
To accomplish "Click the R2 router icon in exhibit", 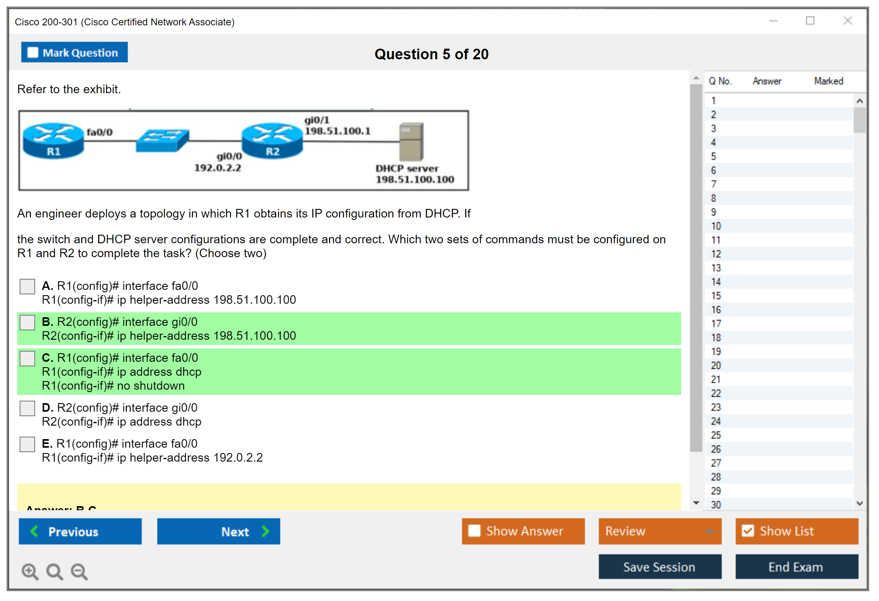I will (x=272, y=141).
